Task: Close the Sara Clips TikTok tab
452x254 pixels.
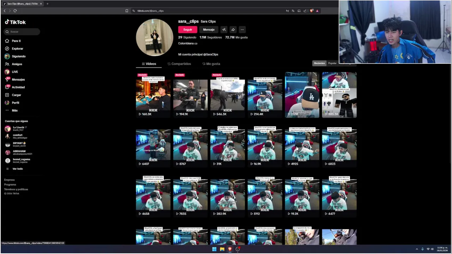Action: 41,4
